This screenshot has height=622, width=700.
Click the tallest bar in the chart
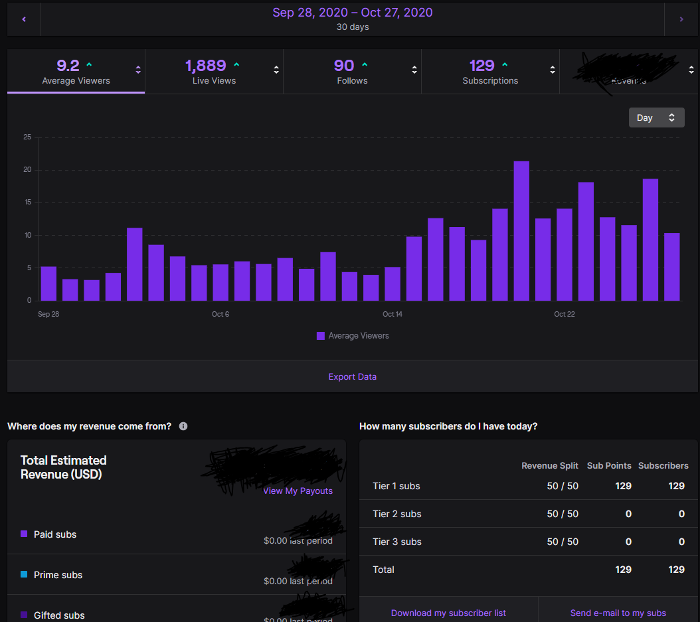(521, 231)
